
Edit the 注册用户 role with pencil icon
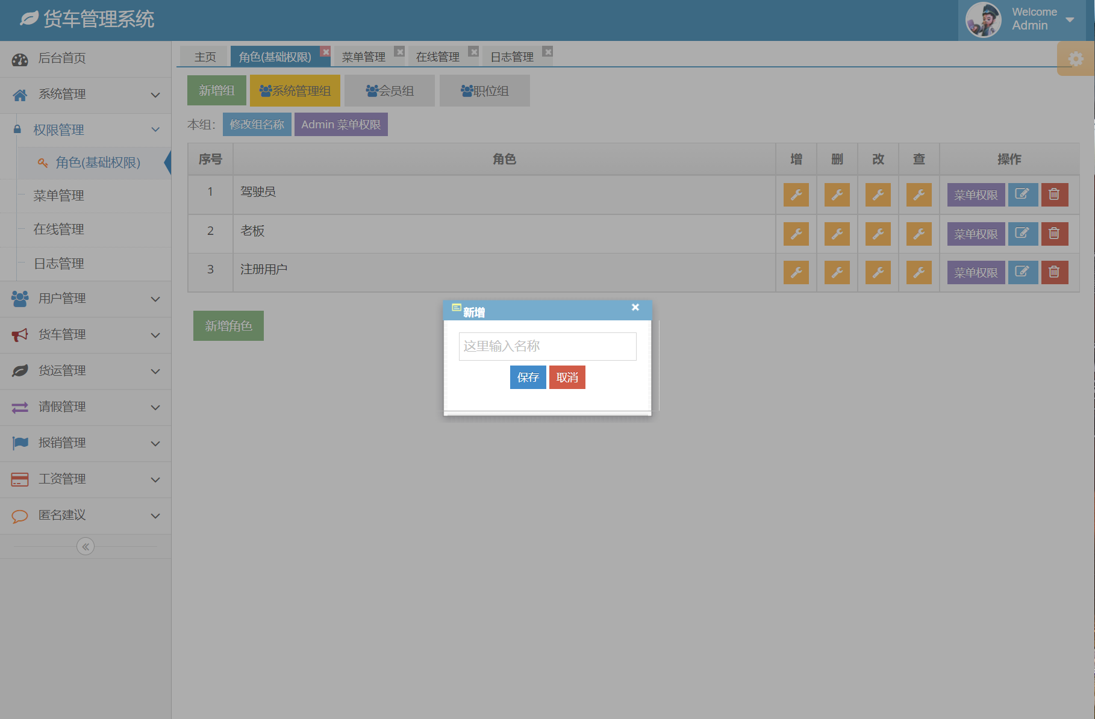tap(1023, 272)
